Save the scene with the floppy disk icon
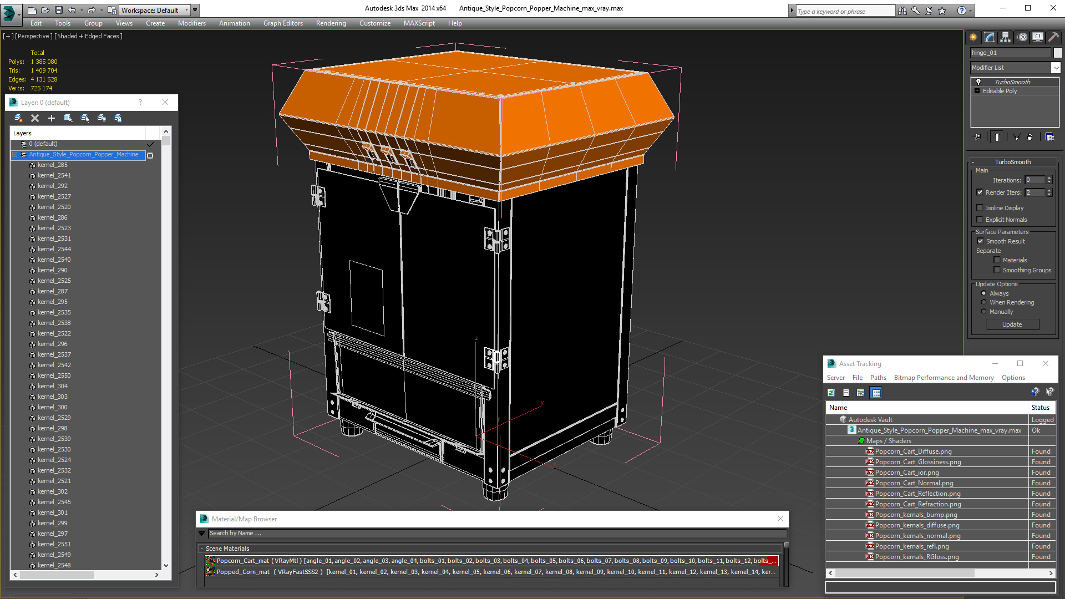 coord(58,10)
